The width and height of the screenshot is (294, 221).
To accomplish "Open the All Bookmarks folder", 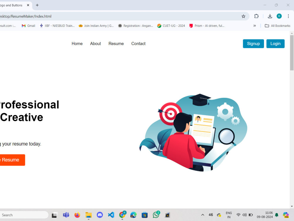I will click(278, 26).
